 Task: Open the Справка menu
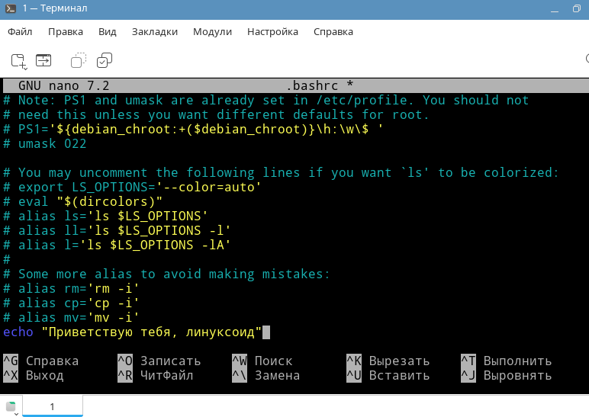pyautogui.click(x=333, y=32)
